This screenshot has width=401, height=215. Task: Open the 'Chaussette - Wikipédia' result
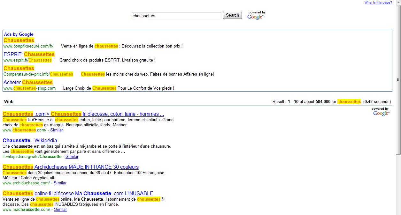pos(30,140)
